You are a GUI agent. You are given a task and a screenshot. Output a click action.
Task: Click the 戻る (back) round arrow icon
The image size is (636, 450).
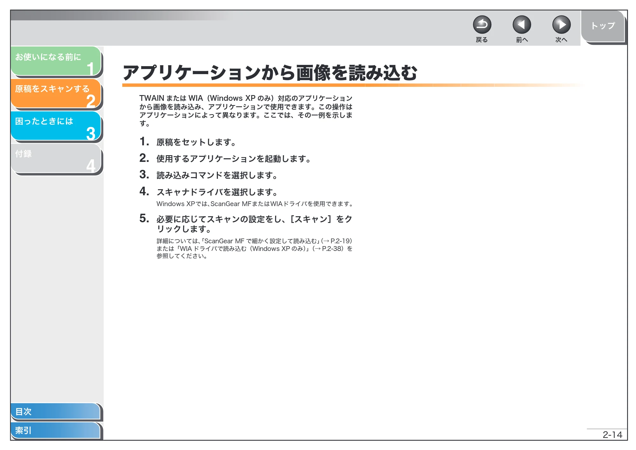[482, 25]
